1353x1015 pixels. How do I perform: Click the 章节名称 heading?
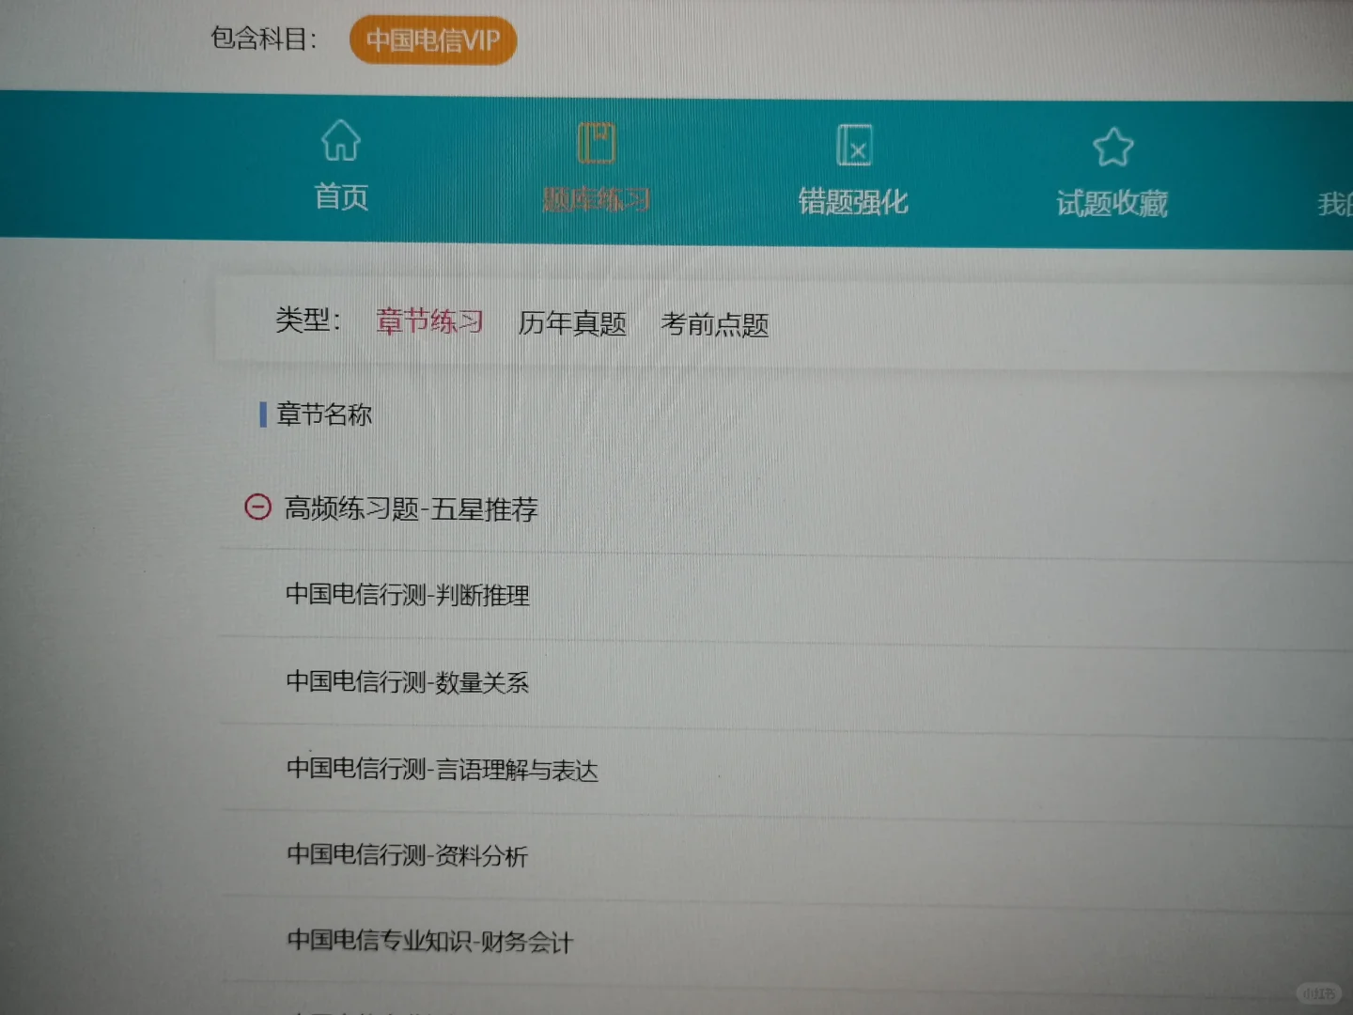[x=324, y=414]
